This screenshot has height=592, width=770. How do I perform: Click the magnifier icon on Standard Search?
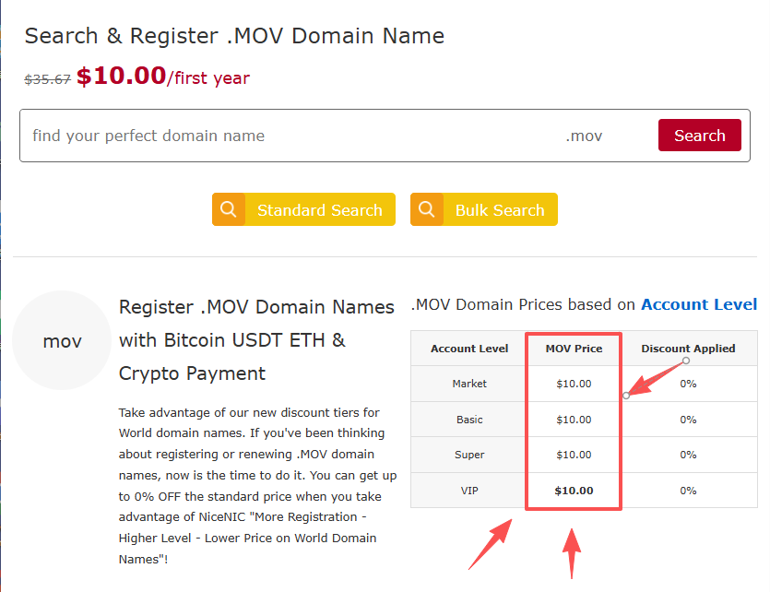[x=229, y=209]
